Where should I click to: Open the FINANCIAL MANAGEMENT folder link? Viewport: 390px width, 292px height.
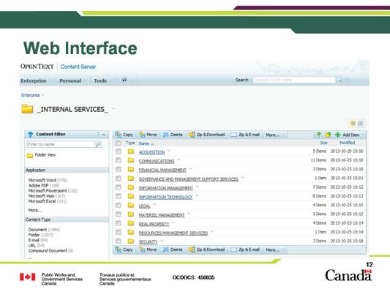point(162,170)
